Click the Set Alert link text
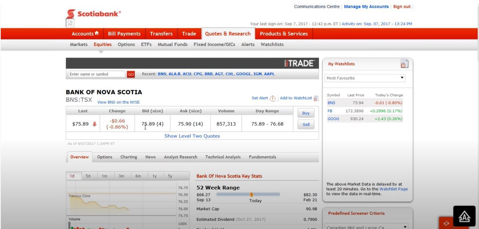This screenshot has width=479, height=229. [260, 98]
